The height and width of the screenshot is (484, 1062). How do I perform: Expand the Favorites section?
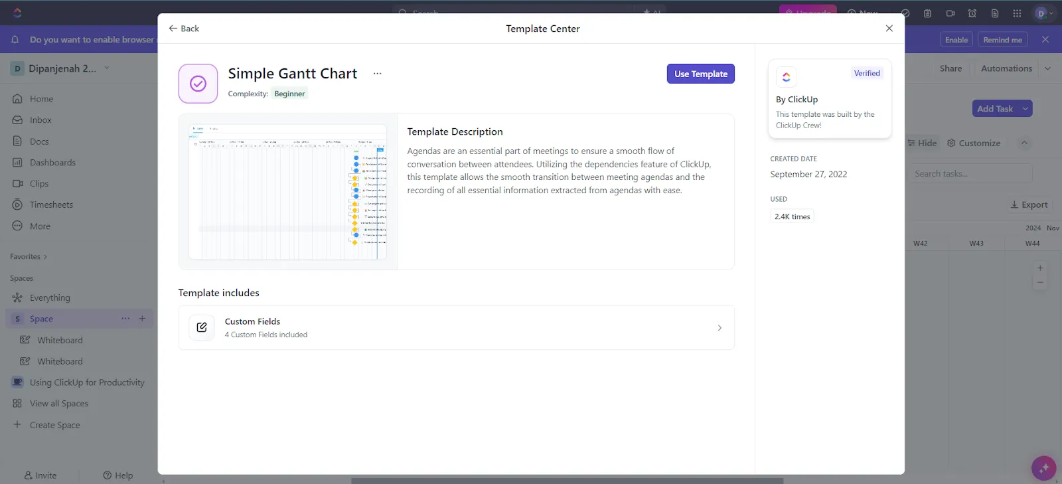29,257
